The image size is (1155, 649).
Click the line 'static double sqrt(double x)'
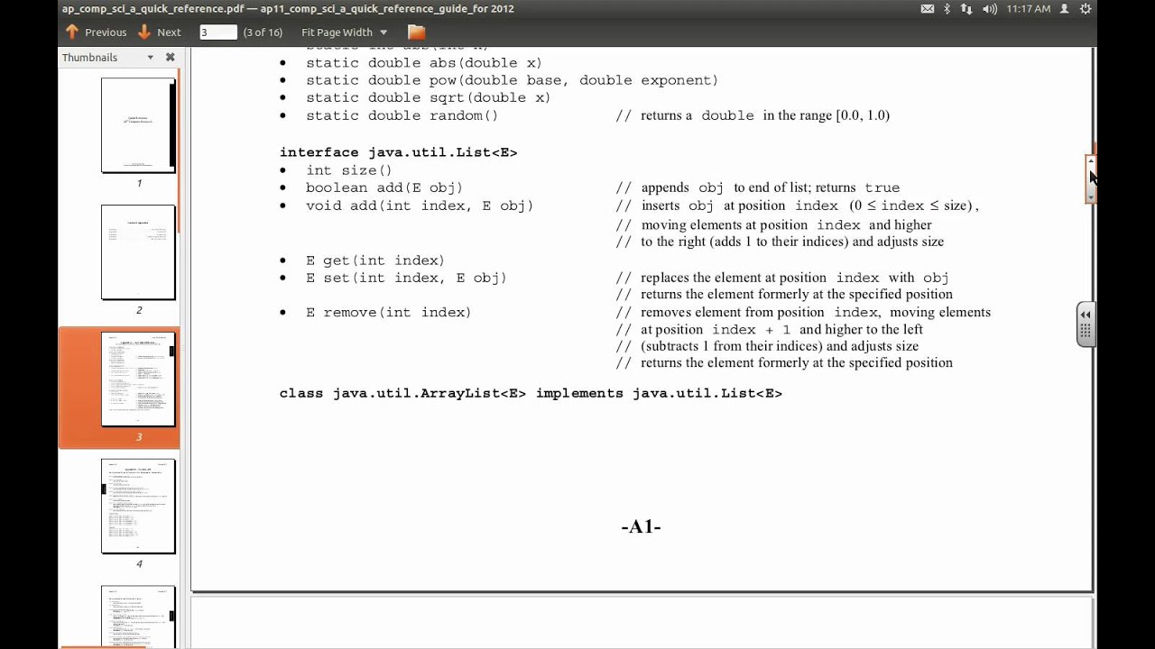[428, 97]
